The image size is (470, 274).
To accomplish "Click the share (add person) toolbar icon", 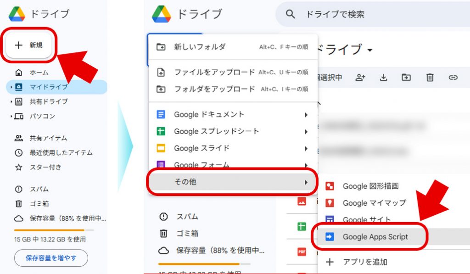I will [x=360, y=78].
